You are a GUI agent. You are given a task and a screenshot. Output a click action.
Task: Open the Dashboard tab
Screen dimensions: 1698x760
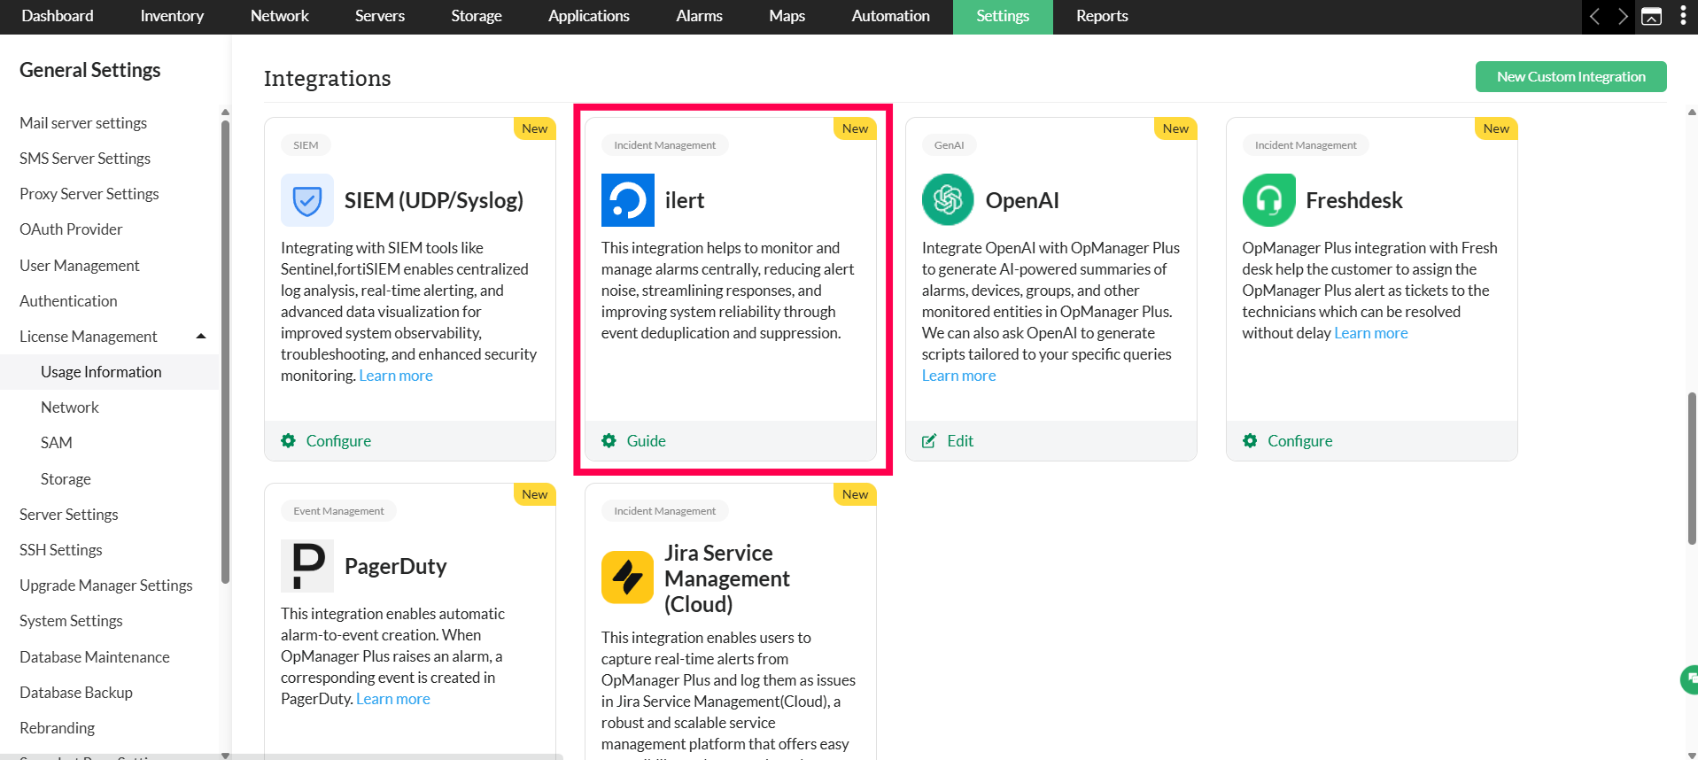click(58, 16)
